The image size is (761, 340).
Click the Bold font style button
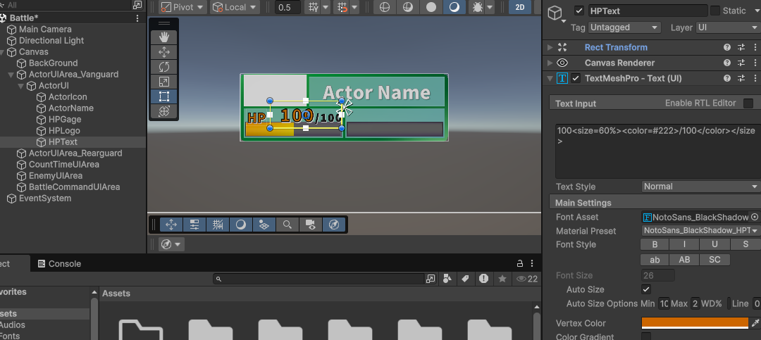pos(655,244)
